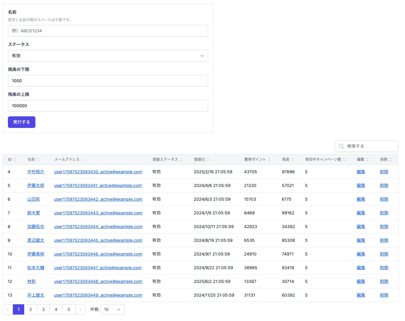Open 松本大輔 name link
Screen dimensions: 405x321
36,268
